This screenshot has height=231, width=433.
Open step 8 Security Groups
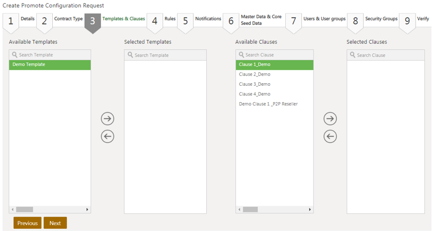click(x=373, y=21)
